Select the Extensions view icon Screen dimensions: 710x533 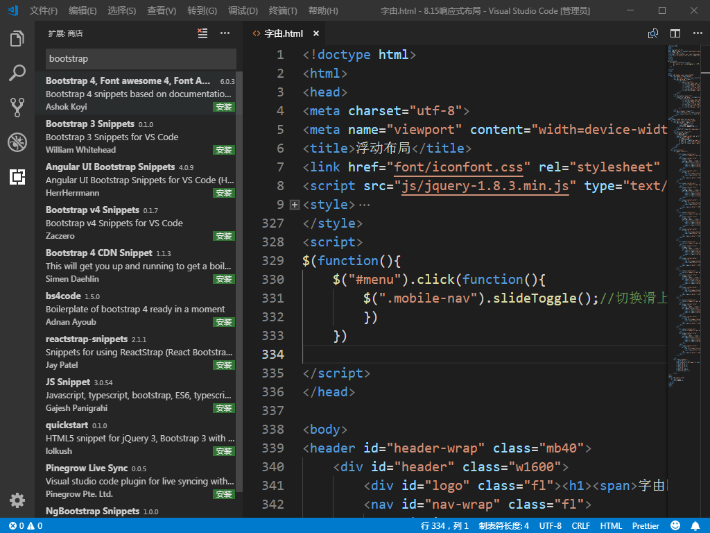[17, 176]
